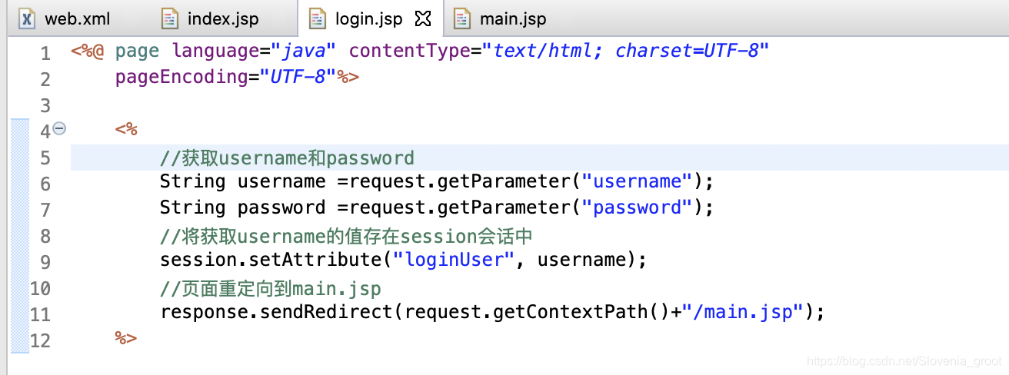Click the login.jsp file icon
The height and width of the screenshot is (375, 1009).
(x=317, y=18)
